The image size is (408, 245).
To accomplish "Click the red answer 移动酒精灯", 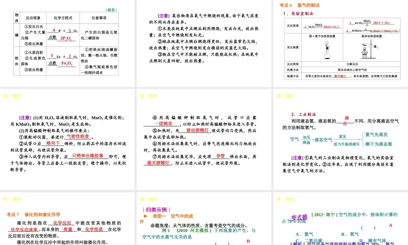I will [197, 130].
